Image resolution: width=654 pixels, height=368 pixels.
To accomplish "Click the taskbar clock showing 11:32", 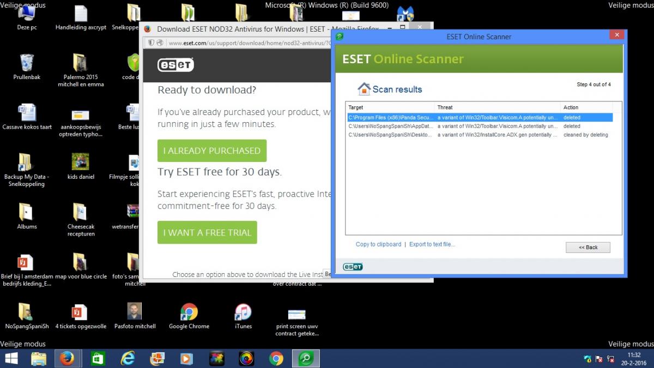I will pos(634,358).
